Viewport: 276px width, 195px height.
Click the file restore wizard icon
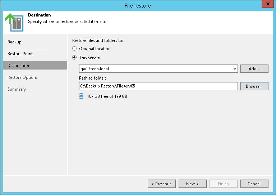coord(14,22)
